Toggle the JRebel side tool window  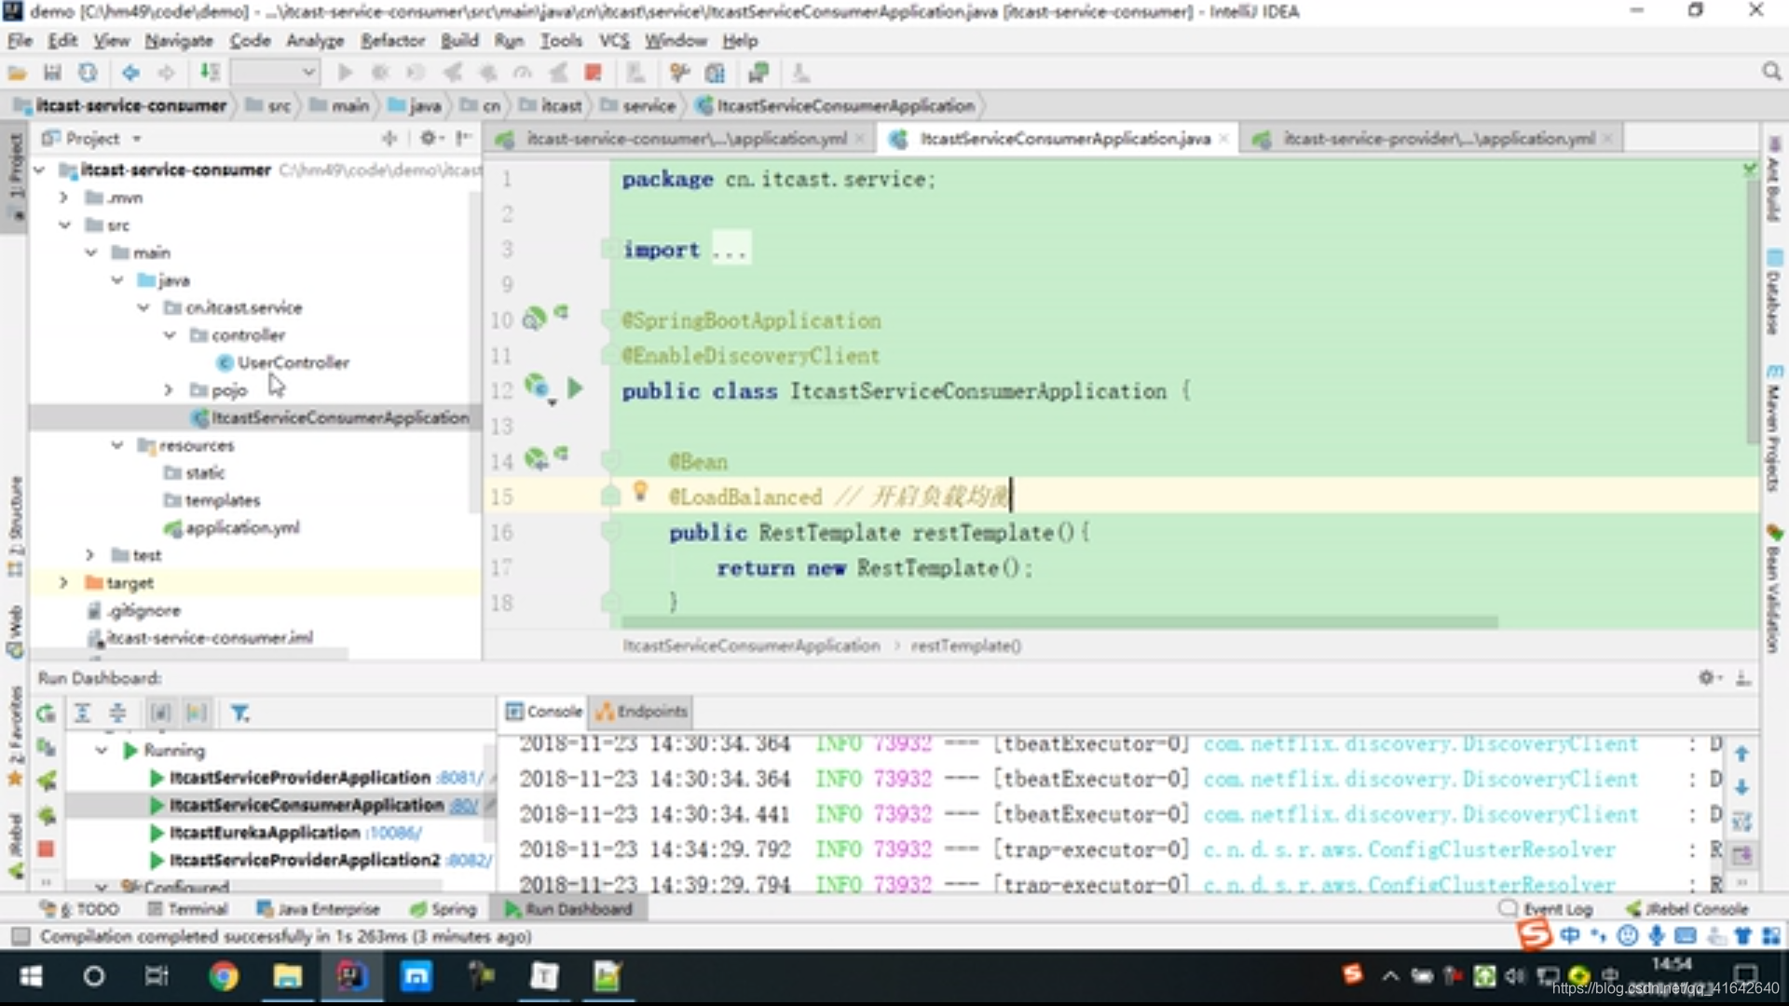coord(15,845)
